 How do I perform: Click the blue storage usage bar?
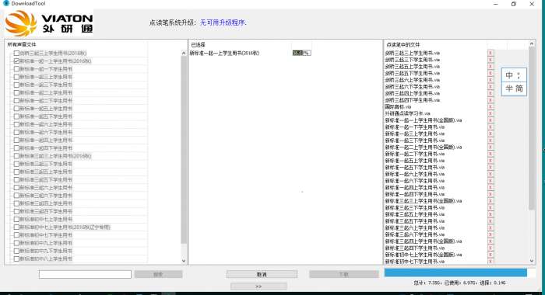[x=455, y=272]
